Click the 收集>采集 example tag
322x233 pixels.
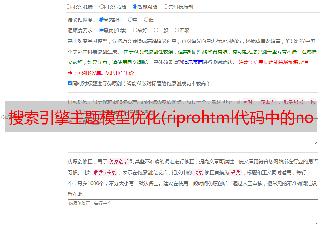coord(105,172)
